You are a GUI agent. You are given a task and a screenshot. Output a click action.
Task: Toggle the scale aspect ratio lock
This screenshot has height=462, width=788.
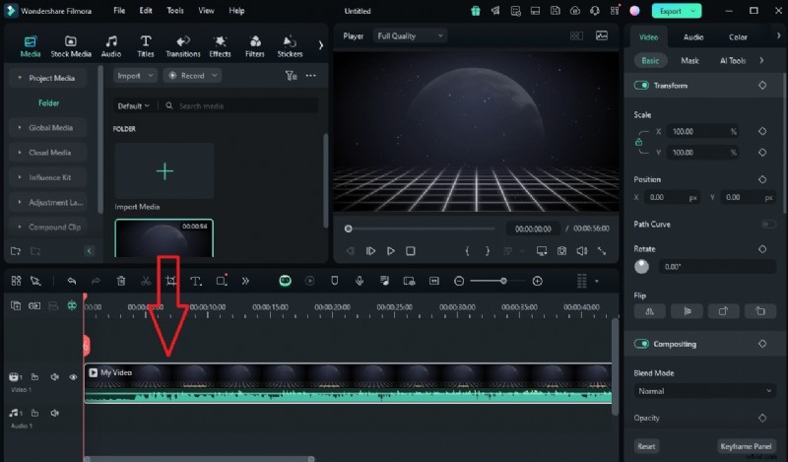click(638, 142)
